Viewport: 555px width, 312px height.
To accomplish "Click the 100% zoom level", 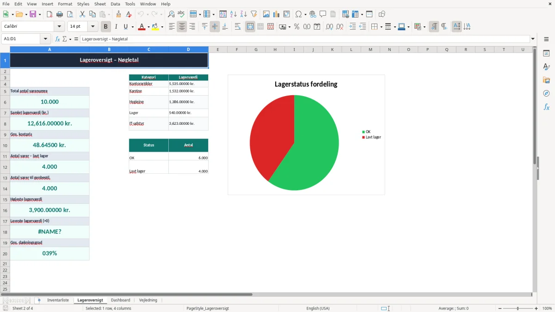I will pos(547,308).
